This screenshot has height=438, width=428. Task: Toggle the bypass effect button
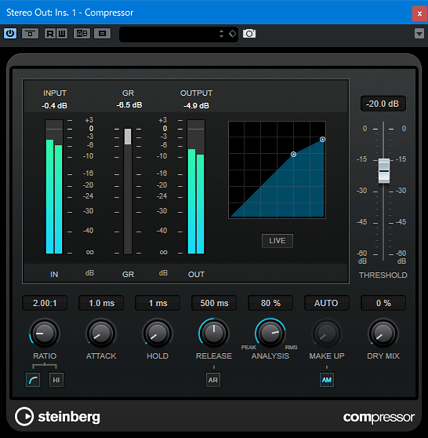point(30,33)
